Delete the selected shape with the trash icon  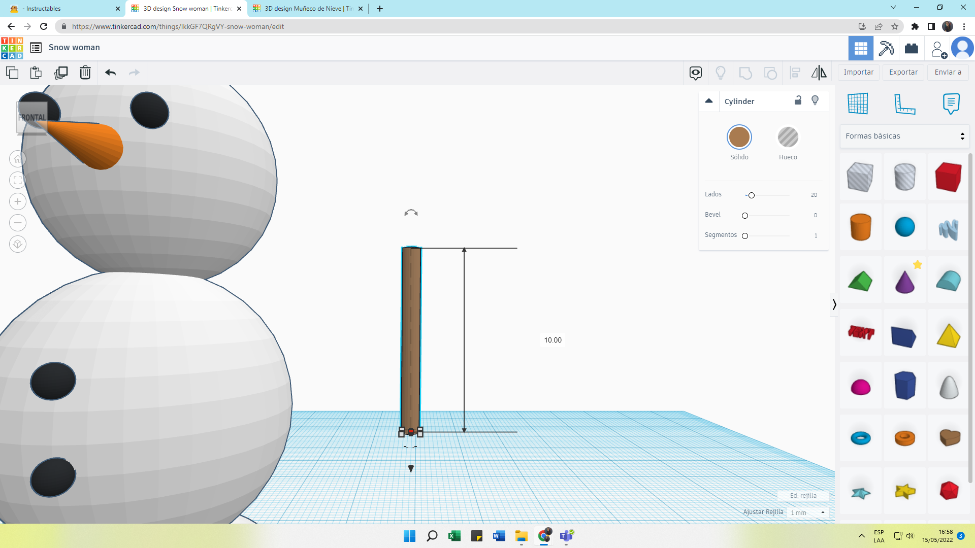pyautogui.click(x=85, y=73)
